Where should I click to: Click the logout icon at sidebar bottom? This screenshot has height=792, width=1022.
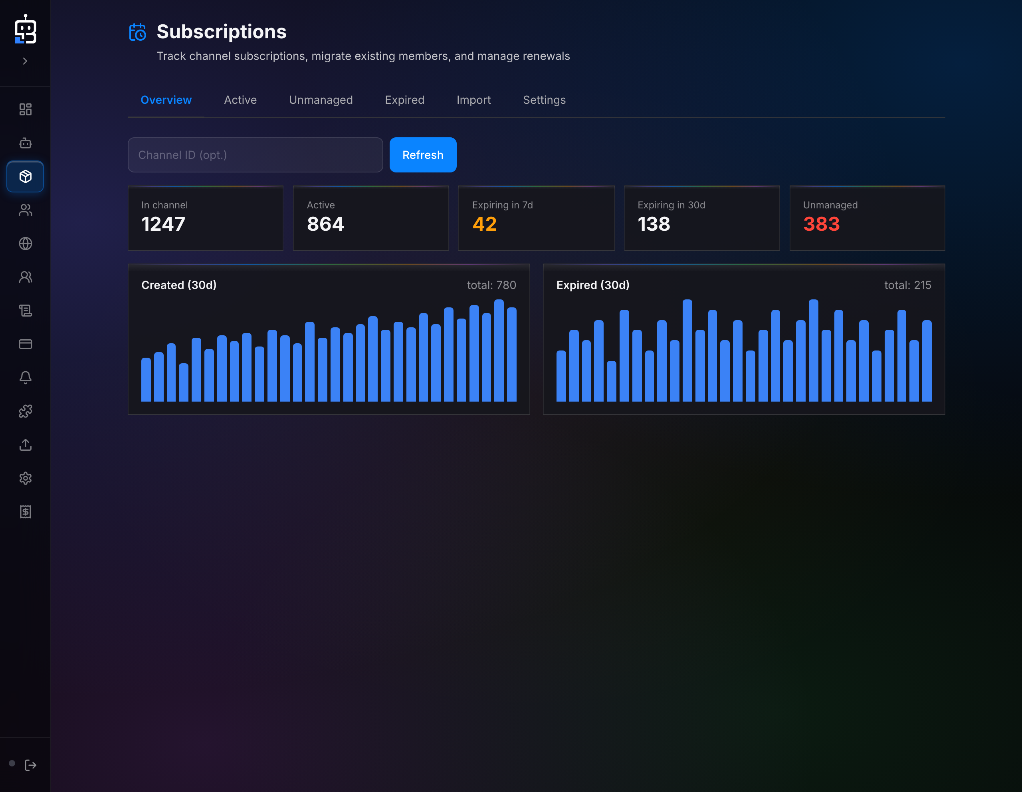tap(31, 765)
